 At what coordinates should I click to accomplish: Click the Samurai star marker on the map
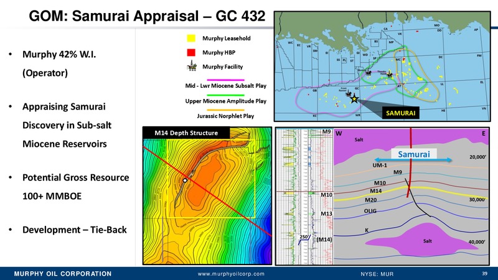tap(354, 99)
